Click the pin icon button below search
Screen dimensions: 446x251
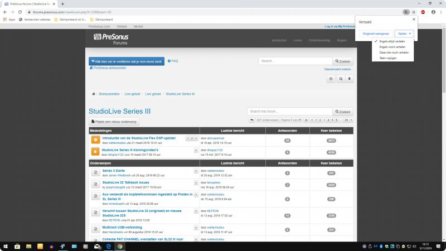pos(350,79)
